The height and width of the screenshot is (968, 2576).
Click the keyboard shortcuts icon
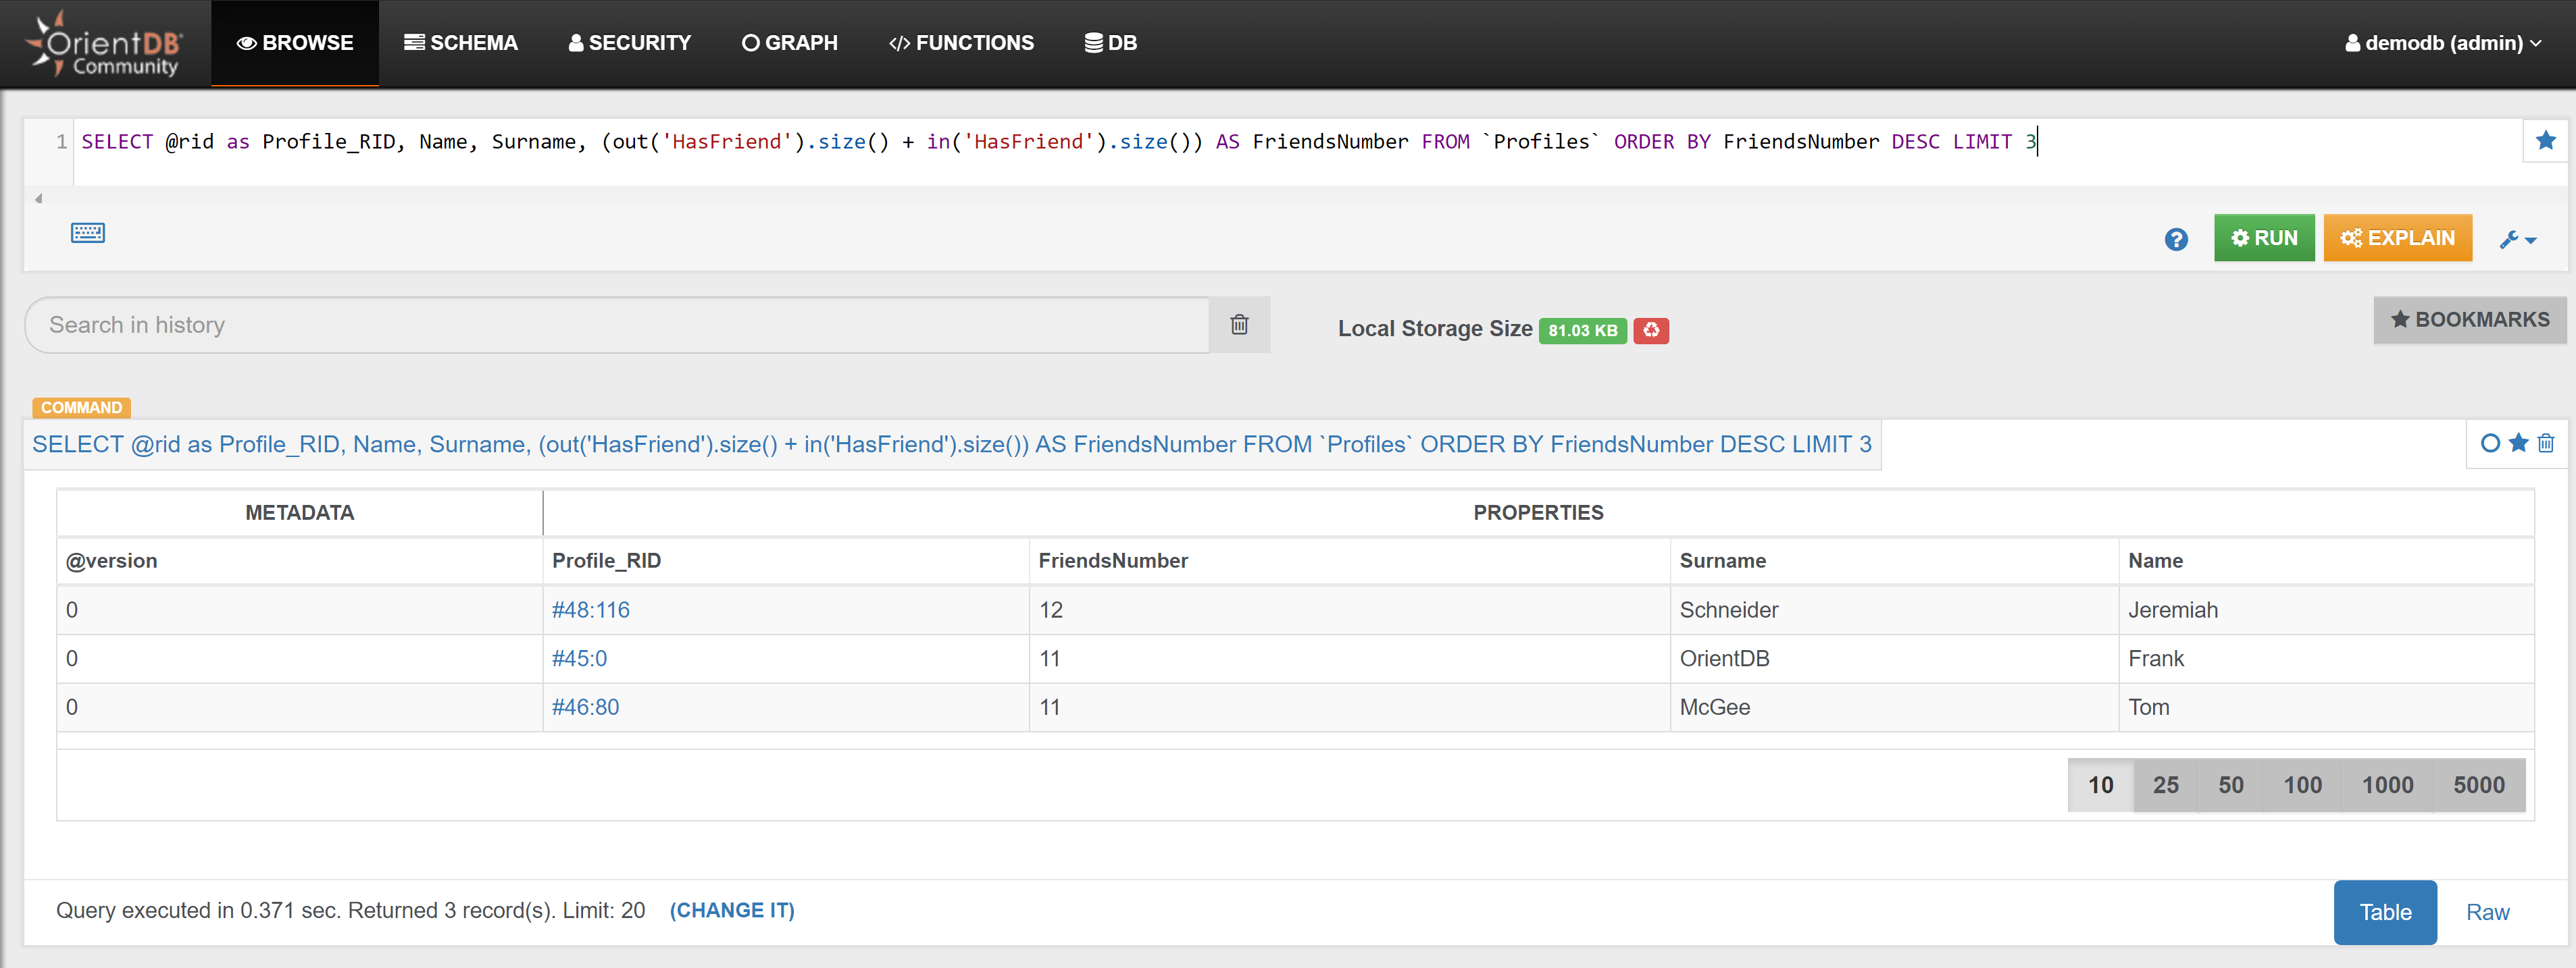pos(88,233)
